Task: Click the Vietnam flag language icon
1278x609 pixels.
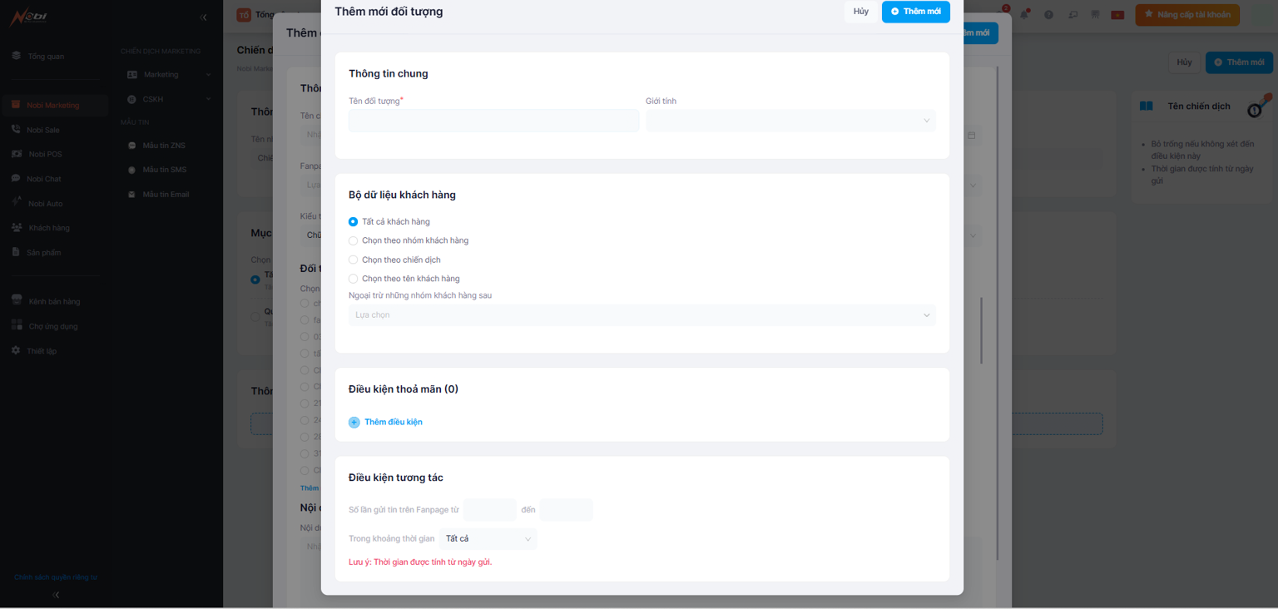Action: pyautogui.click(x=1117, y=15)
